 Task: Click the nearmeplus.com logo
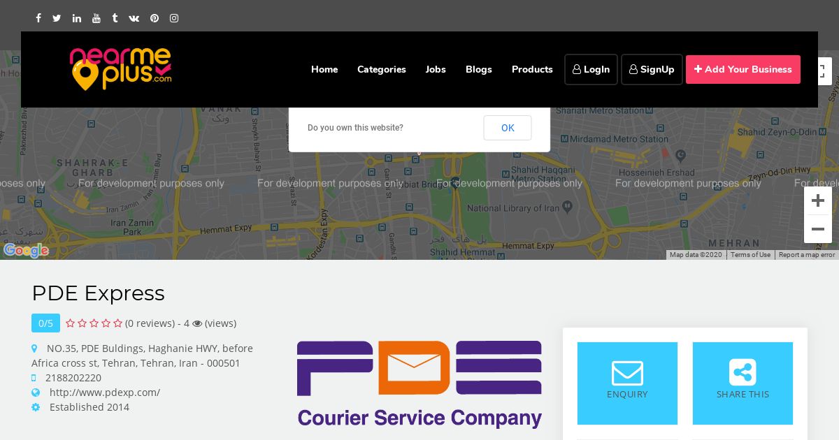coord(120,68)
